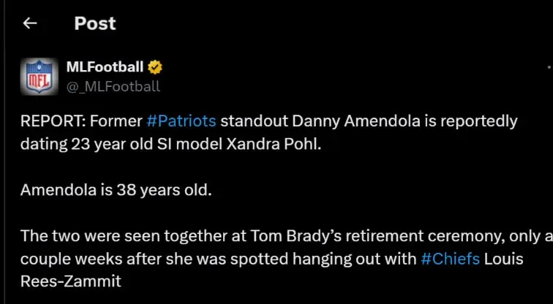553x304 pixels.
Task: Click the @_MLFootball handle
Action: (113, 87)
